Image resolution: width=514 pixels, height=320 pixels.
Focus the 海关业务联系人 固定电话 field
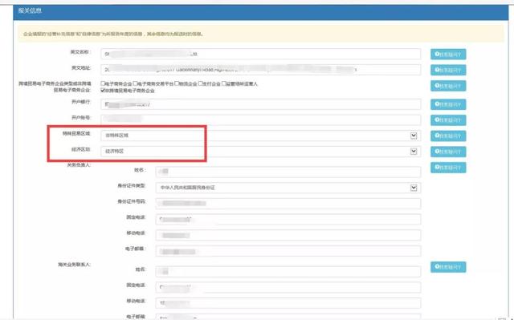tap(288, 287)
